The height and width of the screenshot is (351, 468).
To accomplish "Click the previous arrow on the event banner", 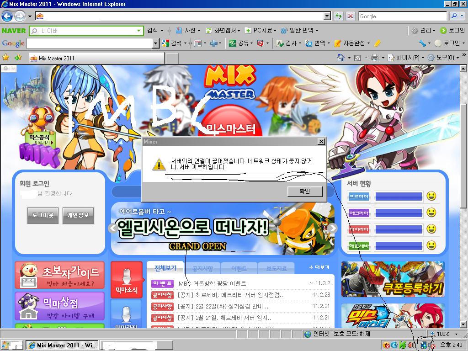I will pyautogui.click(x=113, y=229).
